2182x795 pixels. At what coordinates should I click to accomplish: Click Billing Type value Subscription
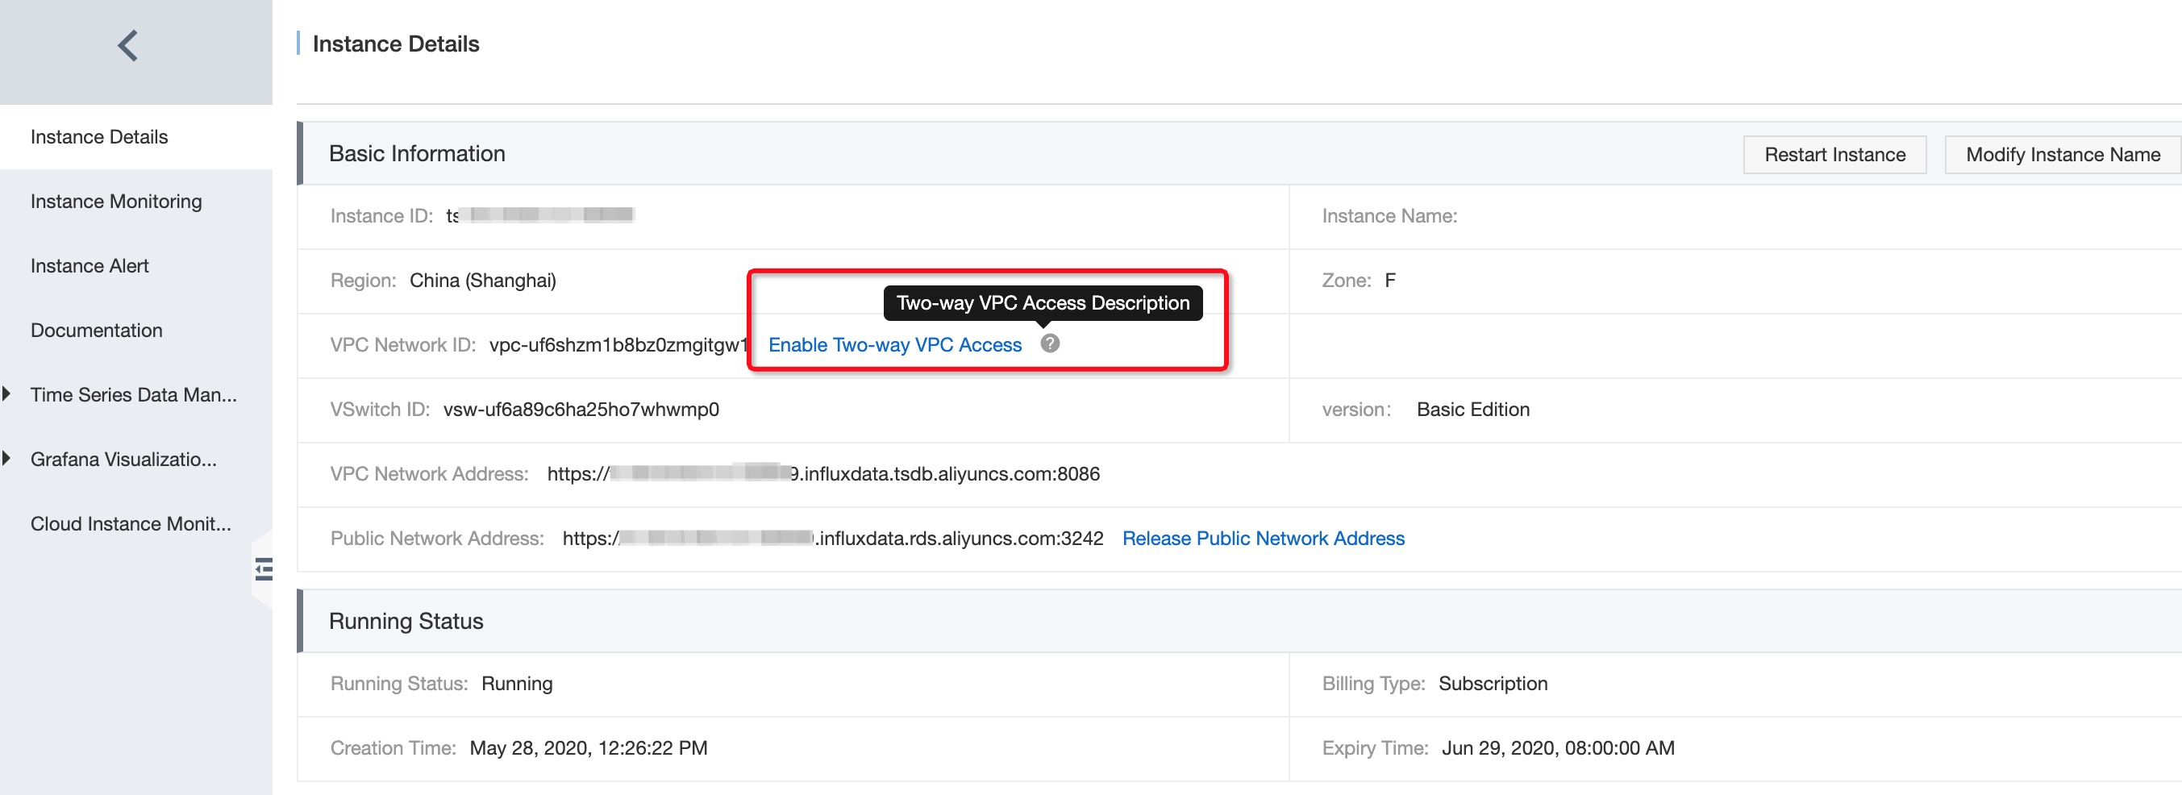coord(1493,683)
